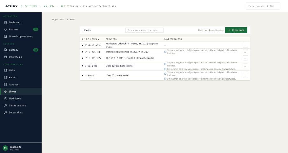Go to Dashboard in sidebar

(21, 22)
